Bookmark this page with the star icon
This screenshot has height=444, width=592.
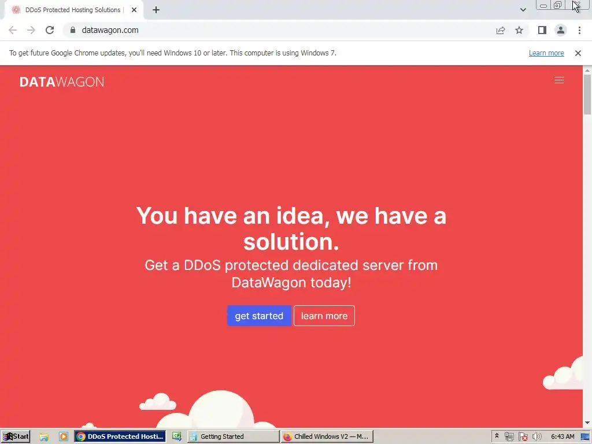coord(519,30)
